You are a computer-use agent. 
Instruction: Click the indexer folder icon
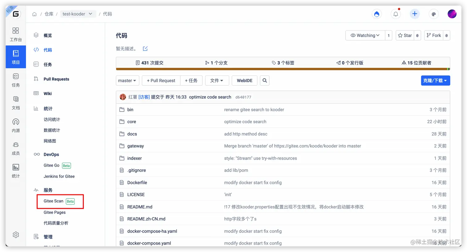pyautogui.click(x=122, y=158)
